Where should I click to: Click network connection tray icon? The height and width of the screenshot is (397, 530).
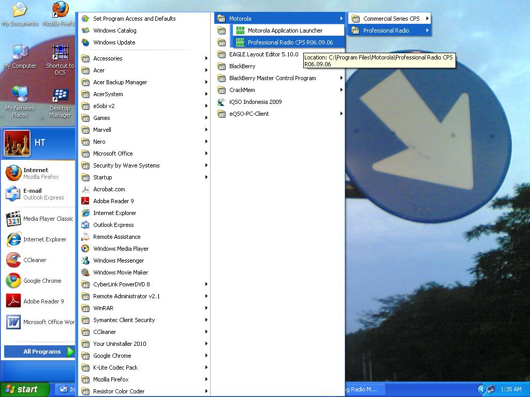(x=491, y=389)
